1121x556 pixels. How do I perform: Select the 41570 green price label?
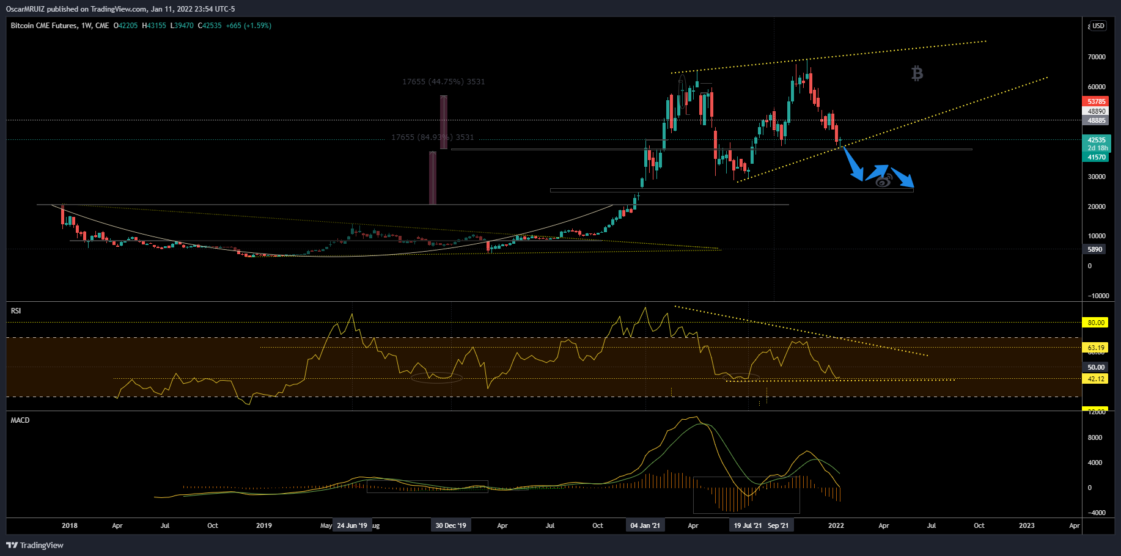[1097, 157]
